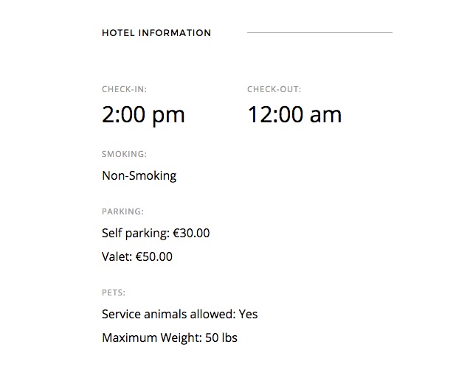The height and width of the screenshot is (378, 470).
Task: Click the am suffix of check-out time
Action: coord(325,115)
